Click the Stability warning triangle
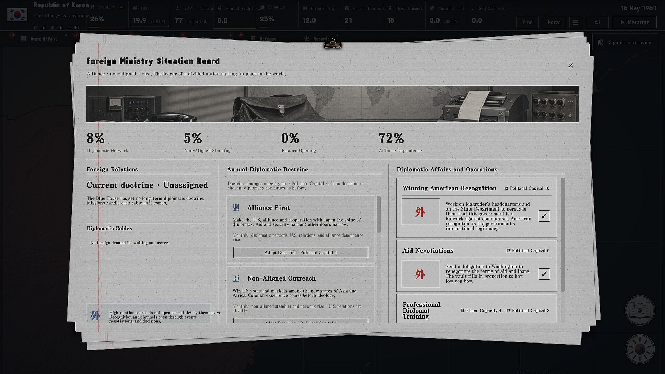Image resolution: width=665 pixels, height=374 pixels. click(121, 7)
